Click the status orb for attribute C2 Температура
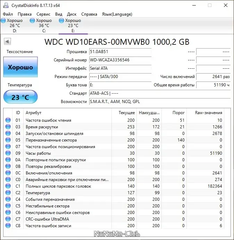 point(8,192)
